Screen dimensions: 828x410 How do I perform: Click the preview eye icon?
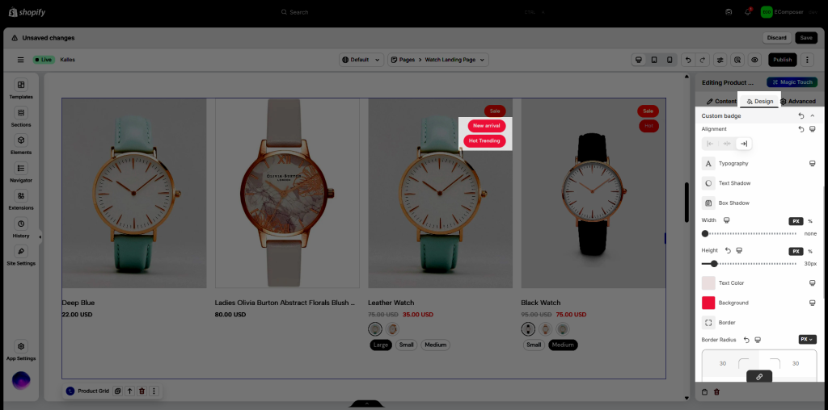pyautogui.click(x=754, y=60)
